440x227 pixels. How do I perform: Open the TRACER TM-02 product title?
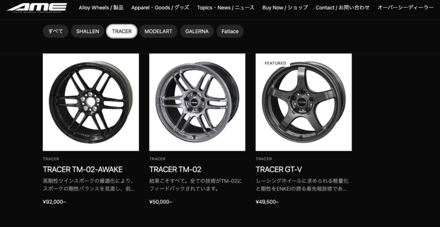(175, 169)
